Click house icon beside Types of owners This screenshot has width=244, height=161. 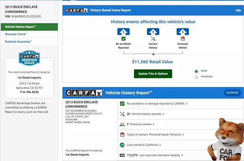pos(122,134)
